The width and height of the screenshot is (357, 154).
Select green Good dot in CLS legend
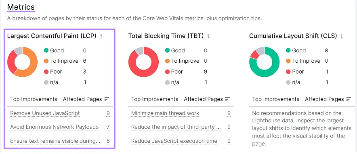[x=288, y=50]
